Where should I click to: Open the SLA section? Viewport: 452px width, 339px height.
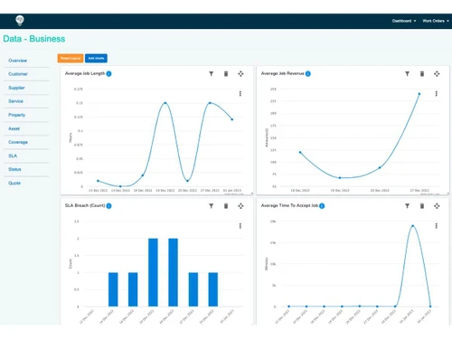(x=13, y=155)
